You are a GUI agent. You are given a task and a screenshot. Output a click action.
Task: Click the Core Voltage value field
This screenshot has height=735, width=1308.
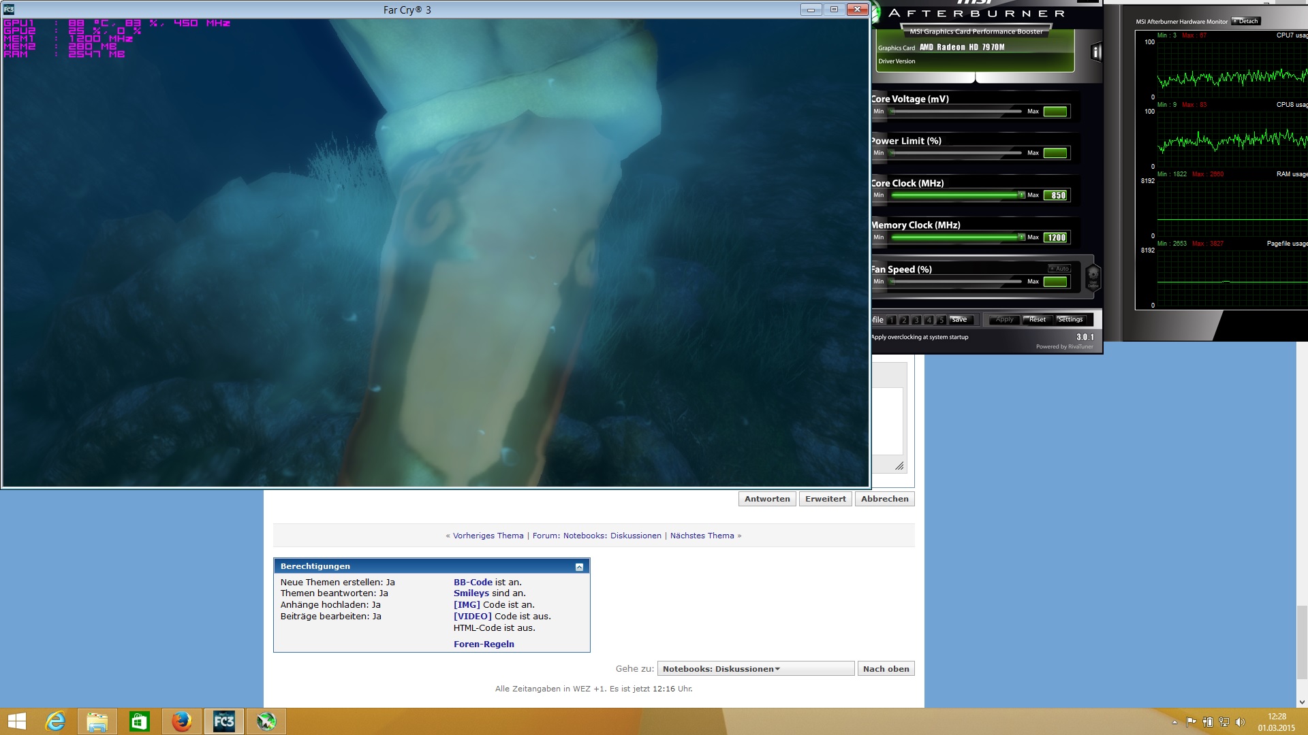1055,112
